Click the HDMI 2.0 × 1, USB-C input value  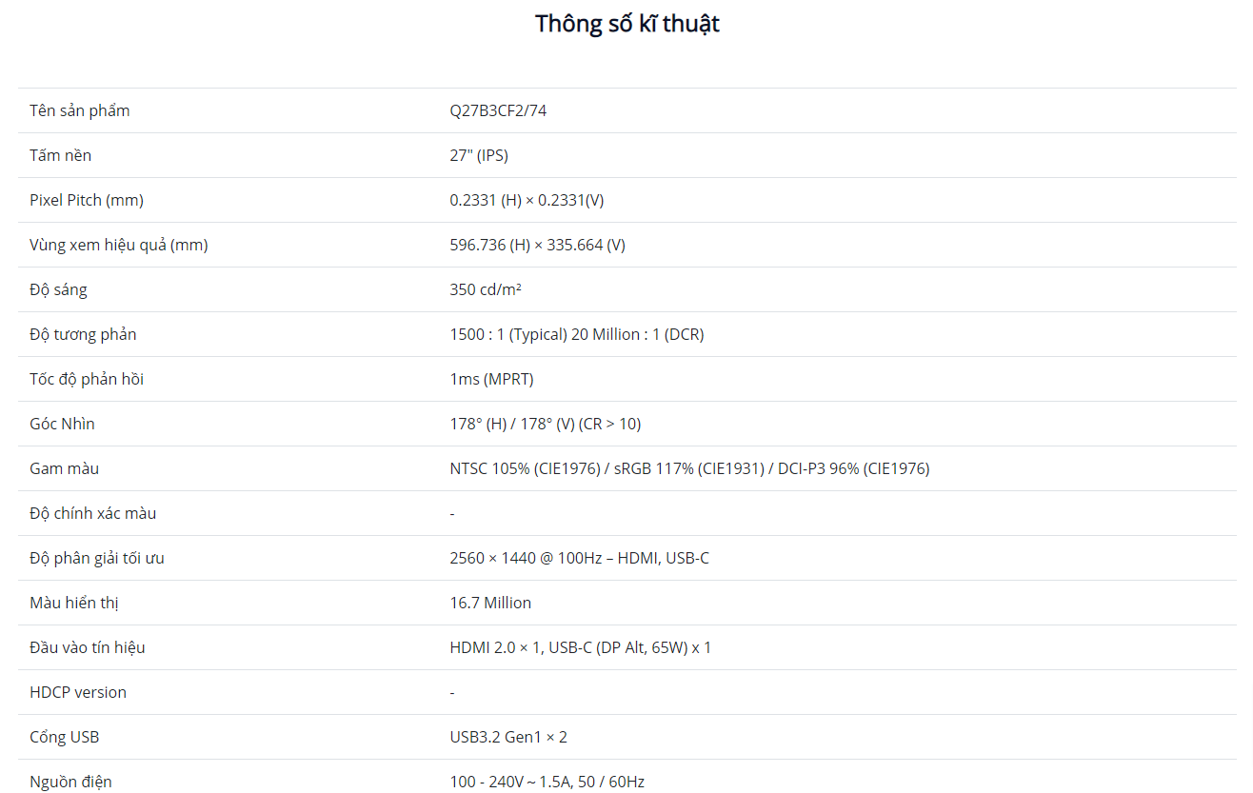tap(581, 647)
